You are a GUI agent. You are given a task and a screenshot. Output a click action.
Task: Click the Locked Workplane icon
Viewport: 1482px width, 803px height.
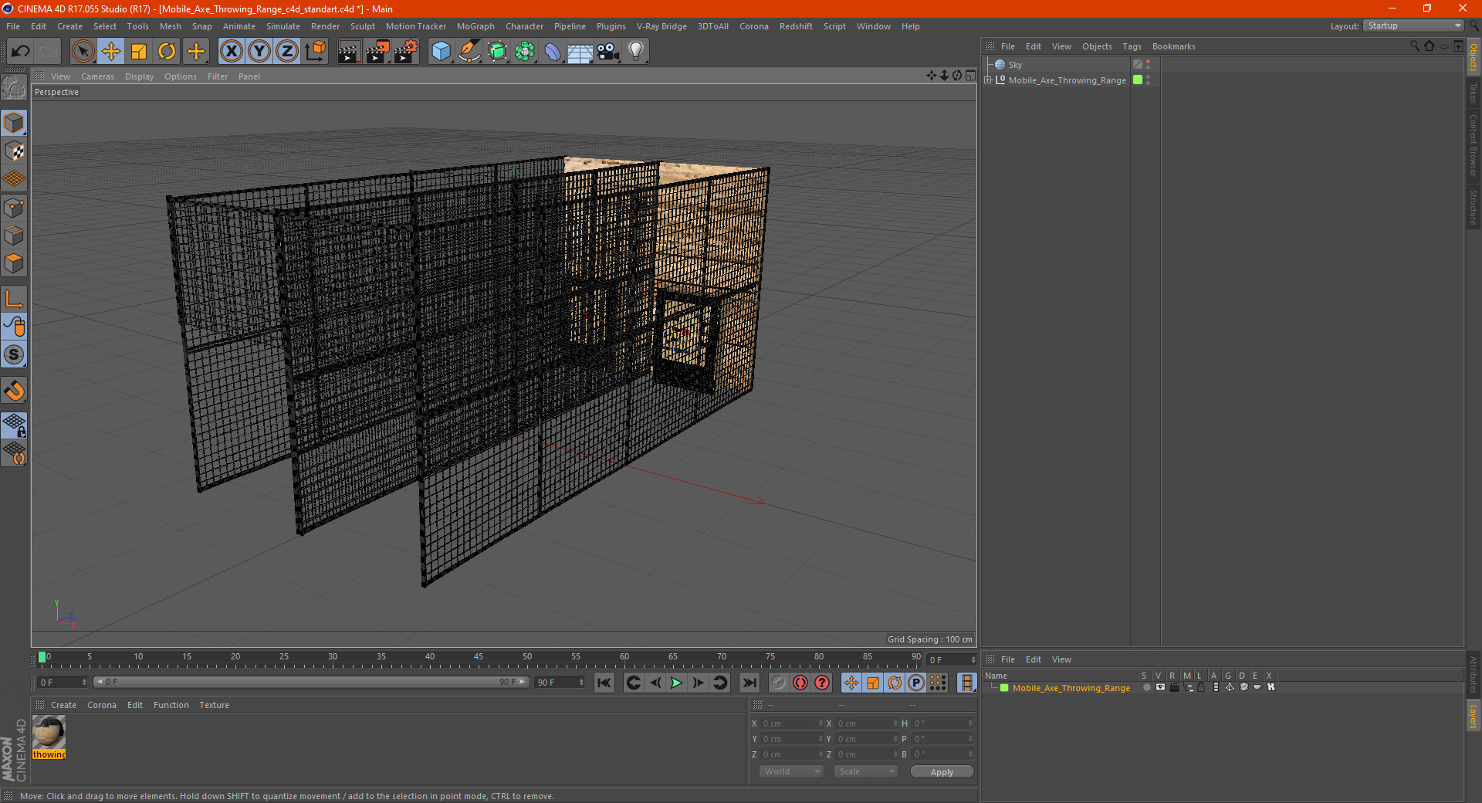click(x=14, y=425)
